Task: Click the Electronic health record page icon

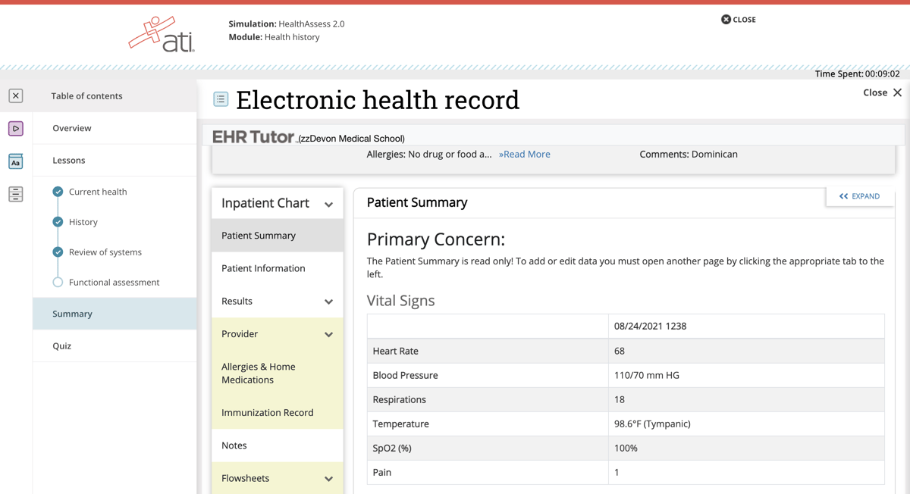Action: 220,99
